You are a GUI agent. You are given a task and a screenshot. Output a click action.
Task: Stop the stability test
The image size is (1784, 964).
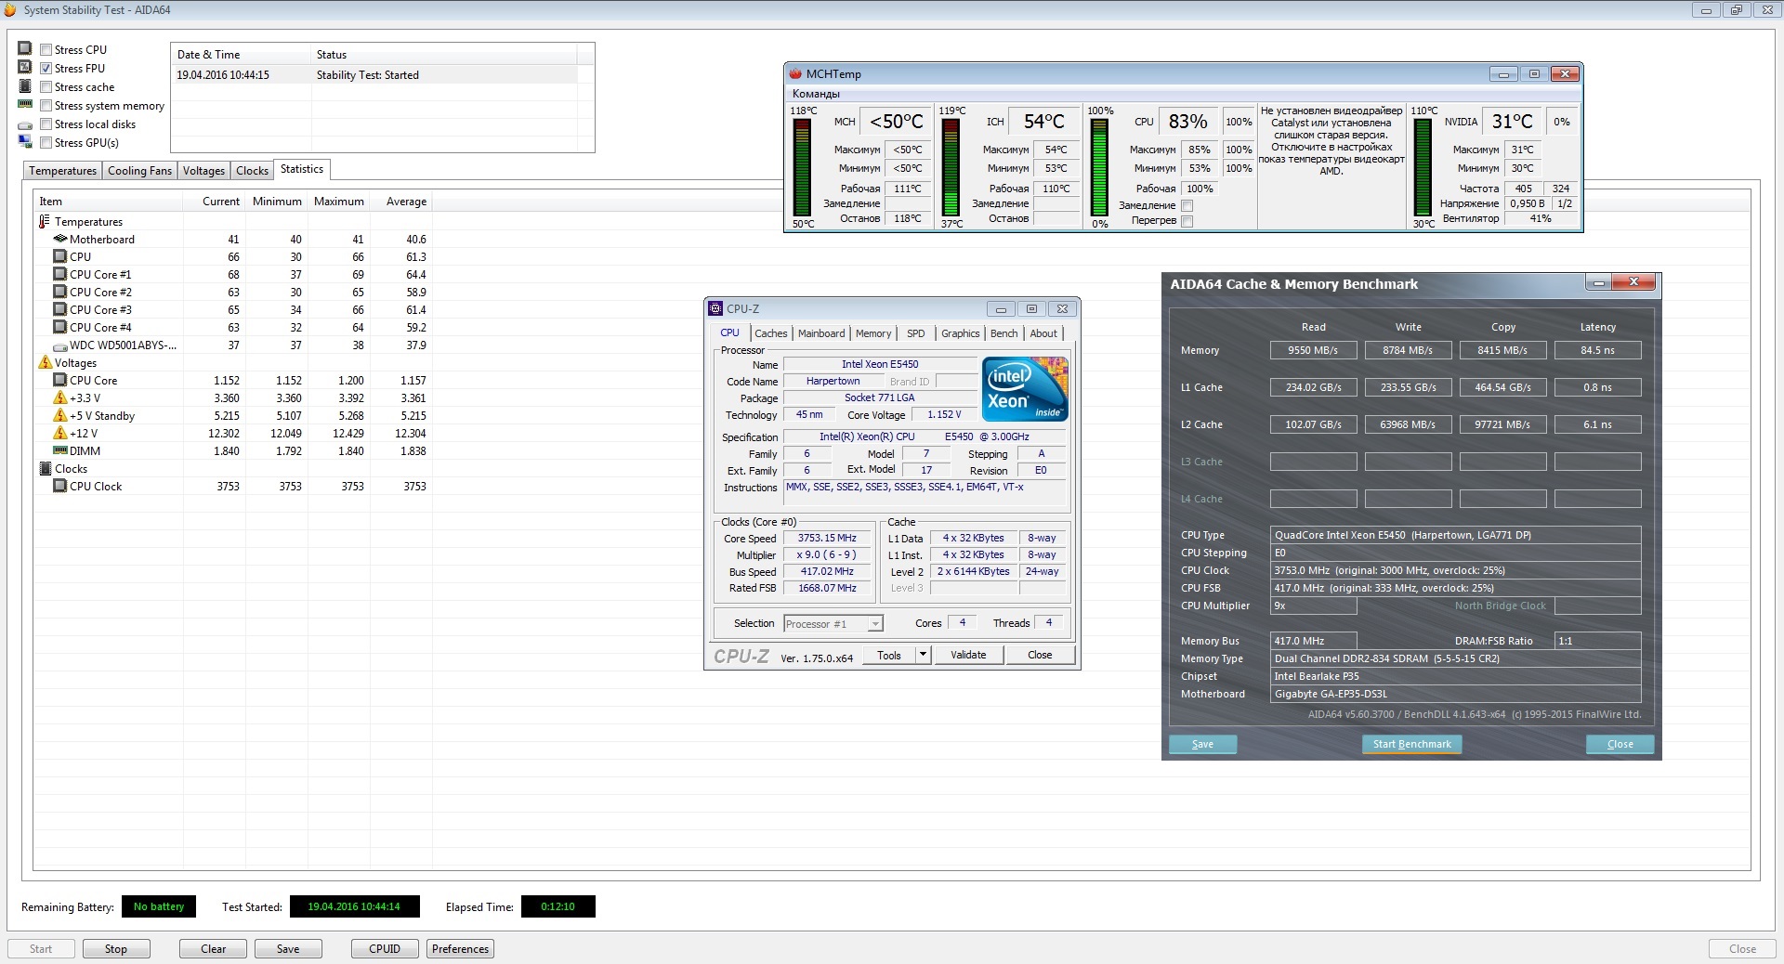(x=116, y=949)
